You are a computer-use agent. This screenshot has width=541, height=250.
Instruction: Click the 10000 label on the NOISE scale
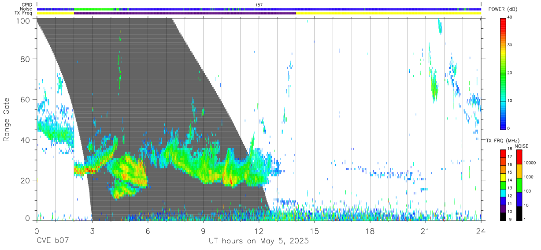[x=530, y=163]
